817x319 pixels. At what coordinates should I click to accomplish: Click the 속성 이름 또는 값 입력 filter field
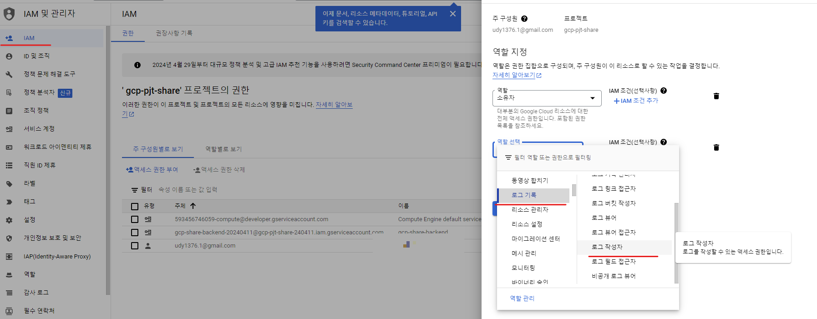pyautogui.click(x=188, y=190)
